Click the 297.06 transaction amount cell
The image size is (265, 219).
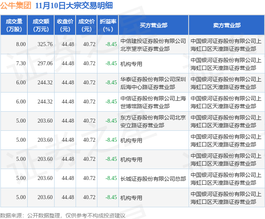pos(45,64)
